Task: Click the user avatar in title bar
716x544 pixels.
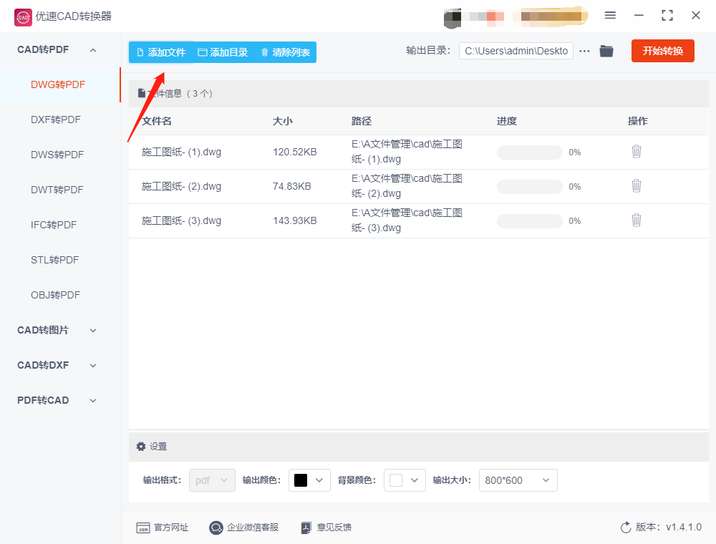Action: click(453, 17)
